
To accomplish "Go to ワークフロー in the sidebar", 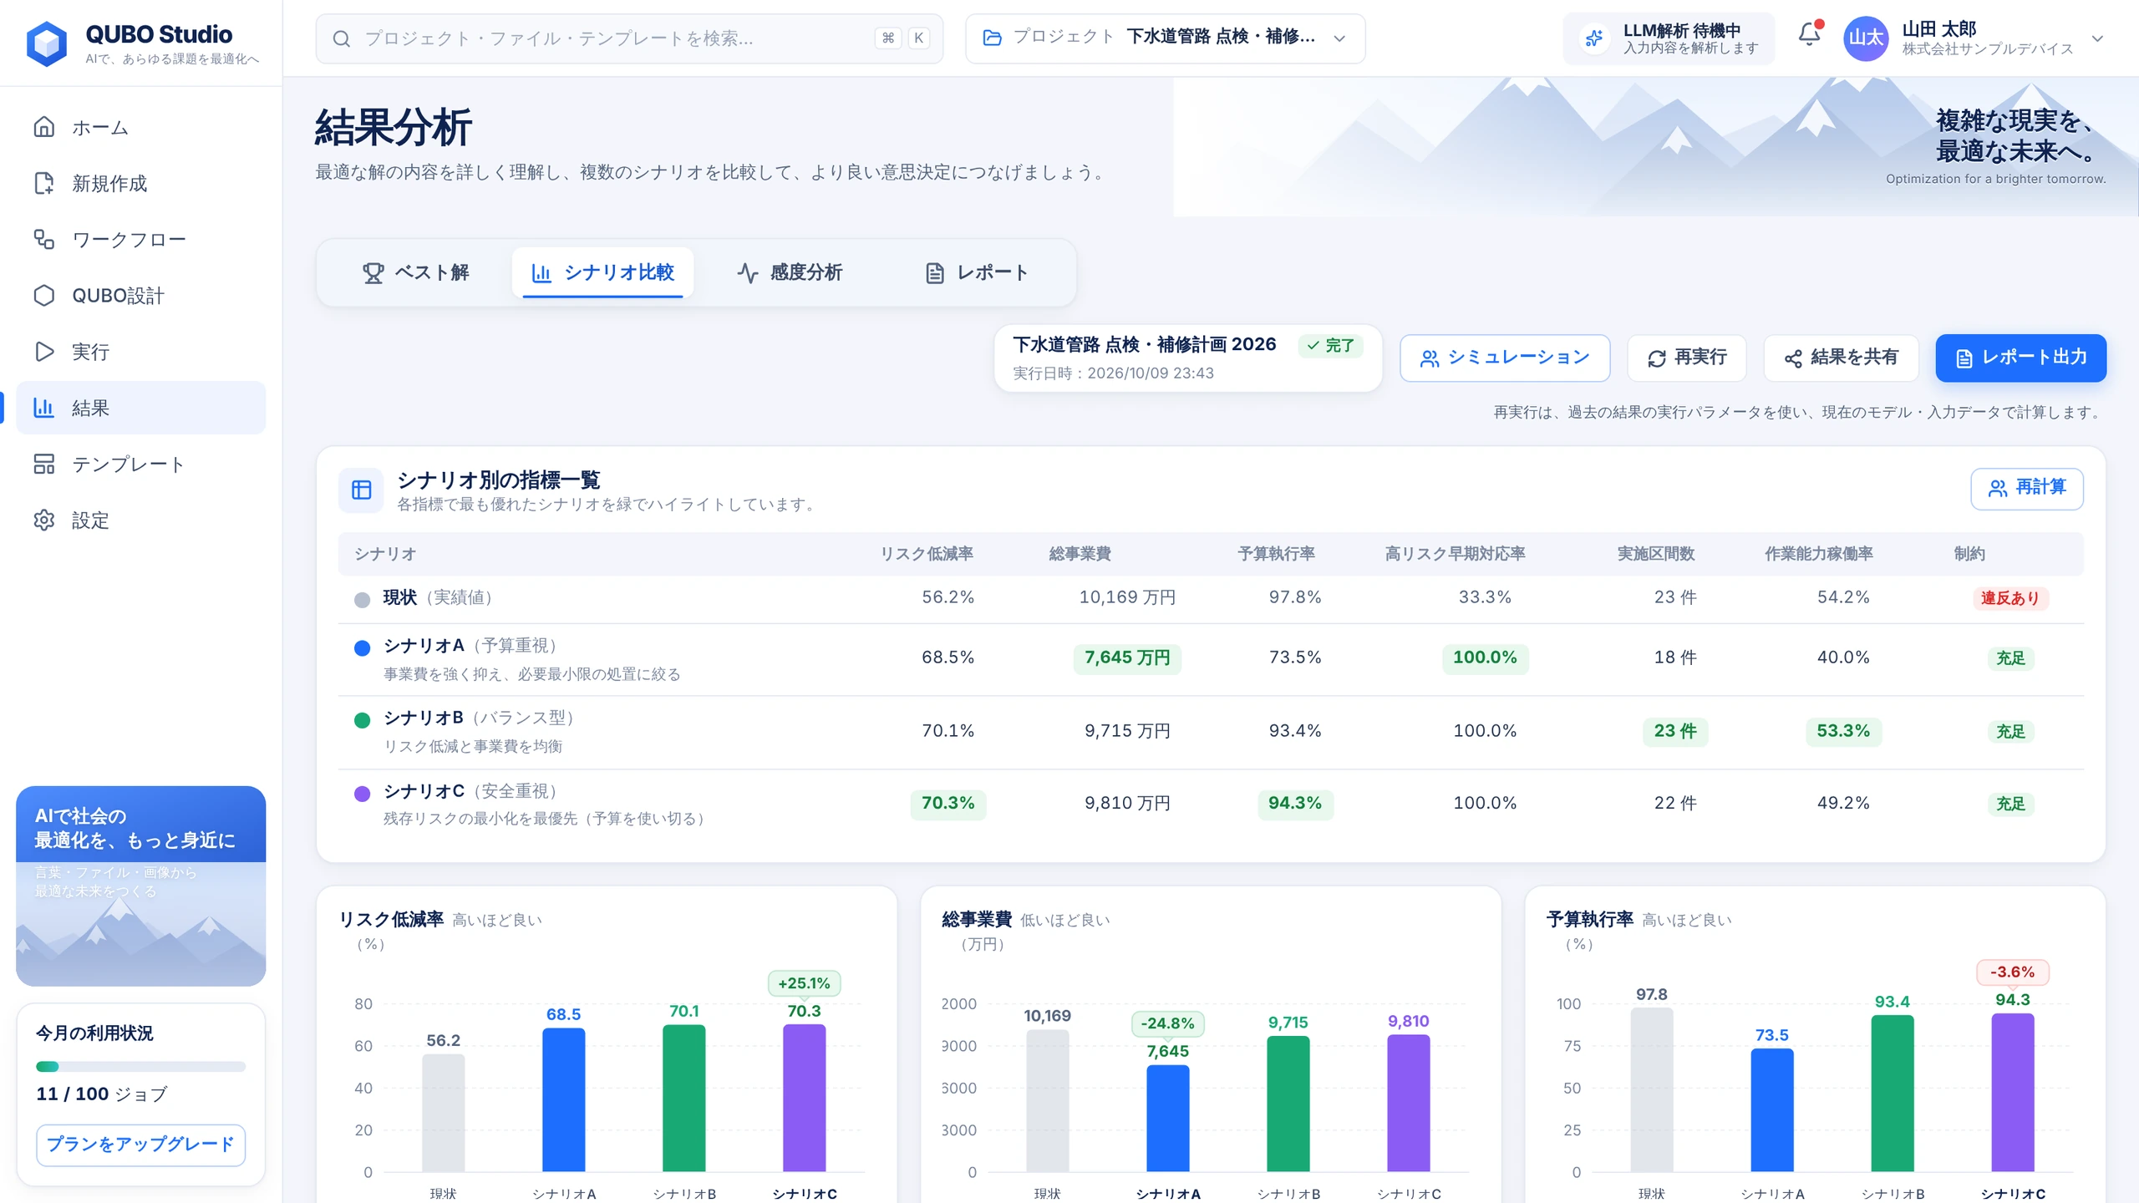I will coord(141,240).
